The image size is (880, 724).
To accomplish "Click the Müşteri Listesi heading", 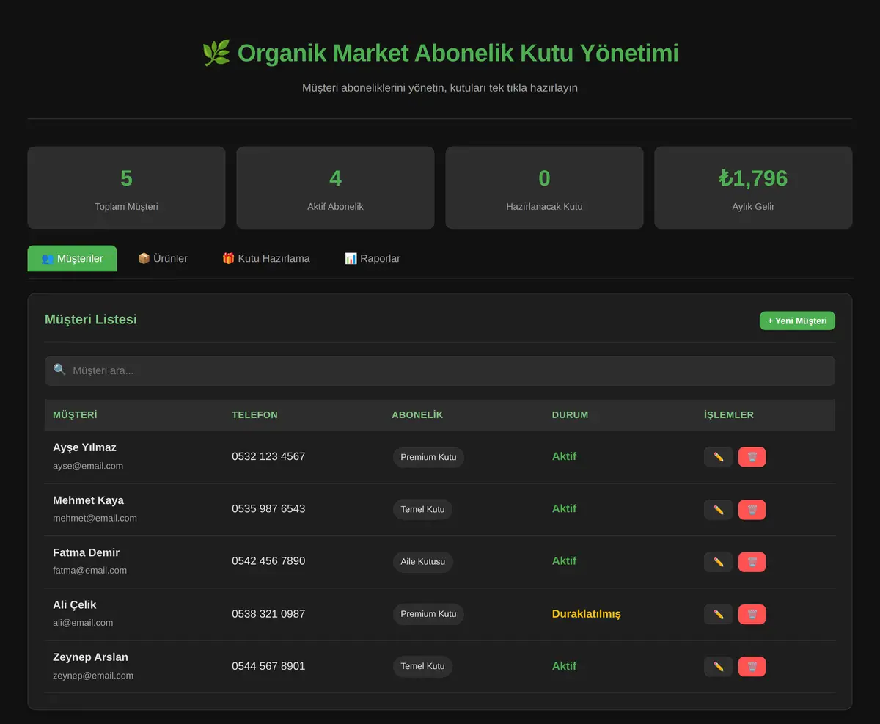I will point(91,320).
